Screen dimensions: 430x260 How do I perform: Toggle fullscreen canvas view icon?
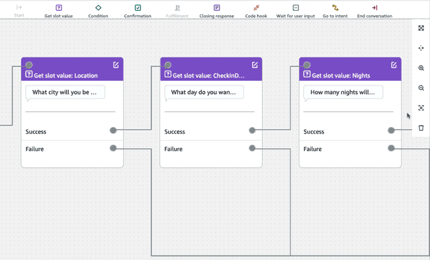(x=421, y=28)
